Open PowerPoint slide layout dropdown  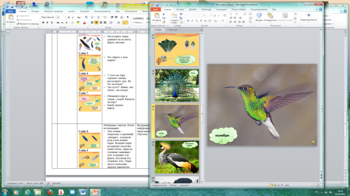(x=181, y=14)
